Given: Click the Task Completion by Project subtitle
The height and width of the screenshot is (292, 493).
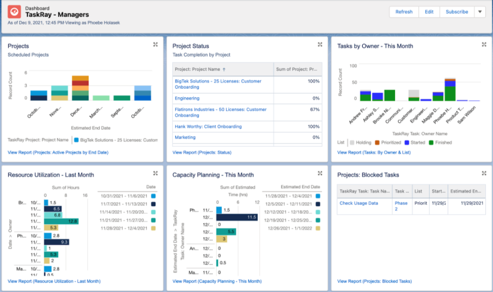Looking at the screenshot, I should 201,54.
